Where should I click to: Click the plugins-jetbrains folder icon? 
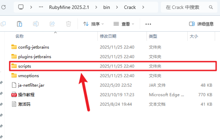pyautogui.click(x=14, y=56)
